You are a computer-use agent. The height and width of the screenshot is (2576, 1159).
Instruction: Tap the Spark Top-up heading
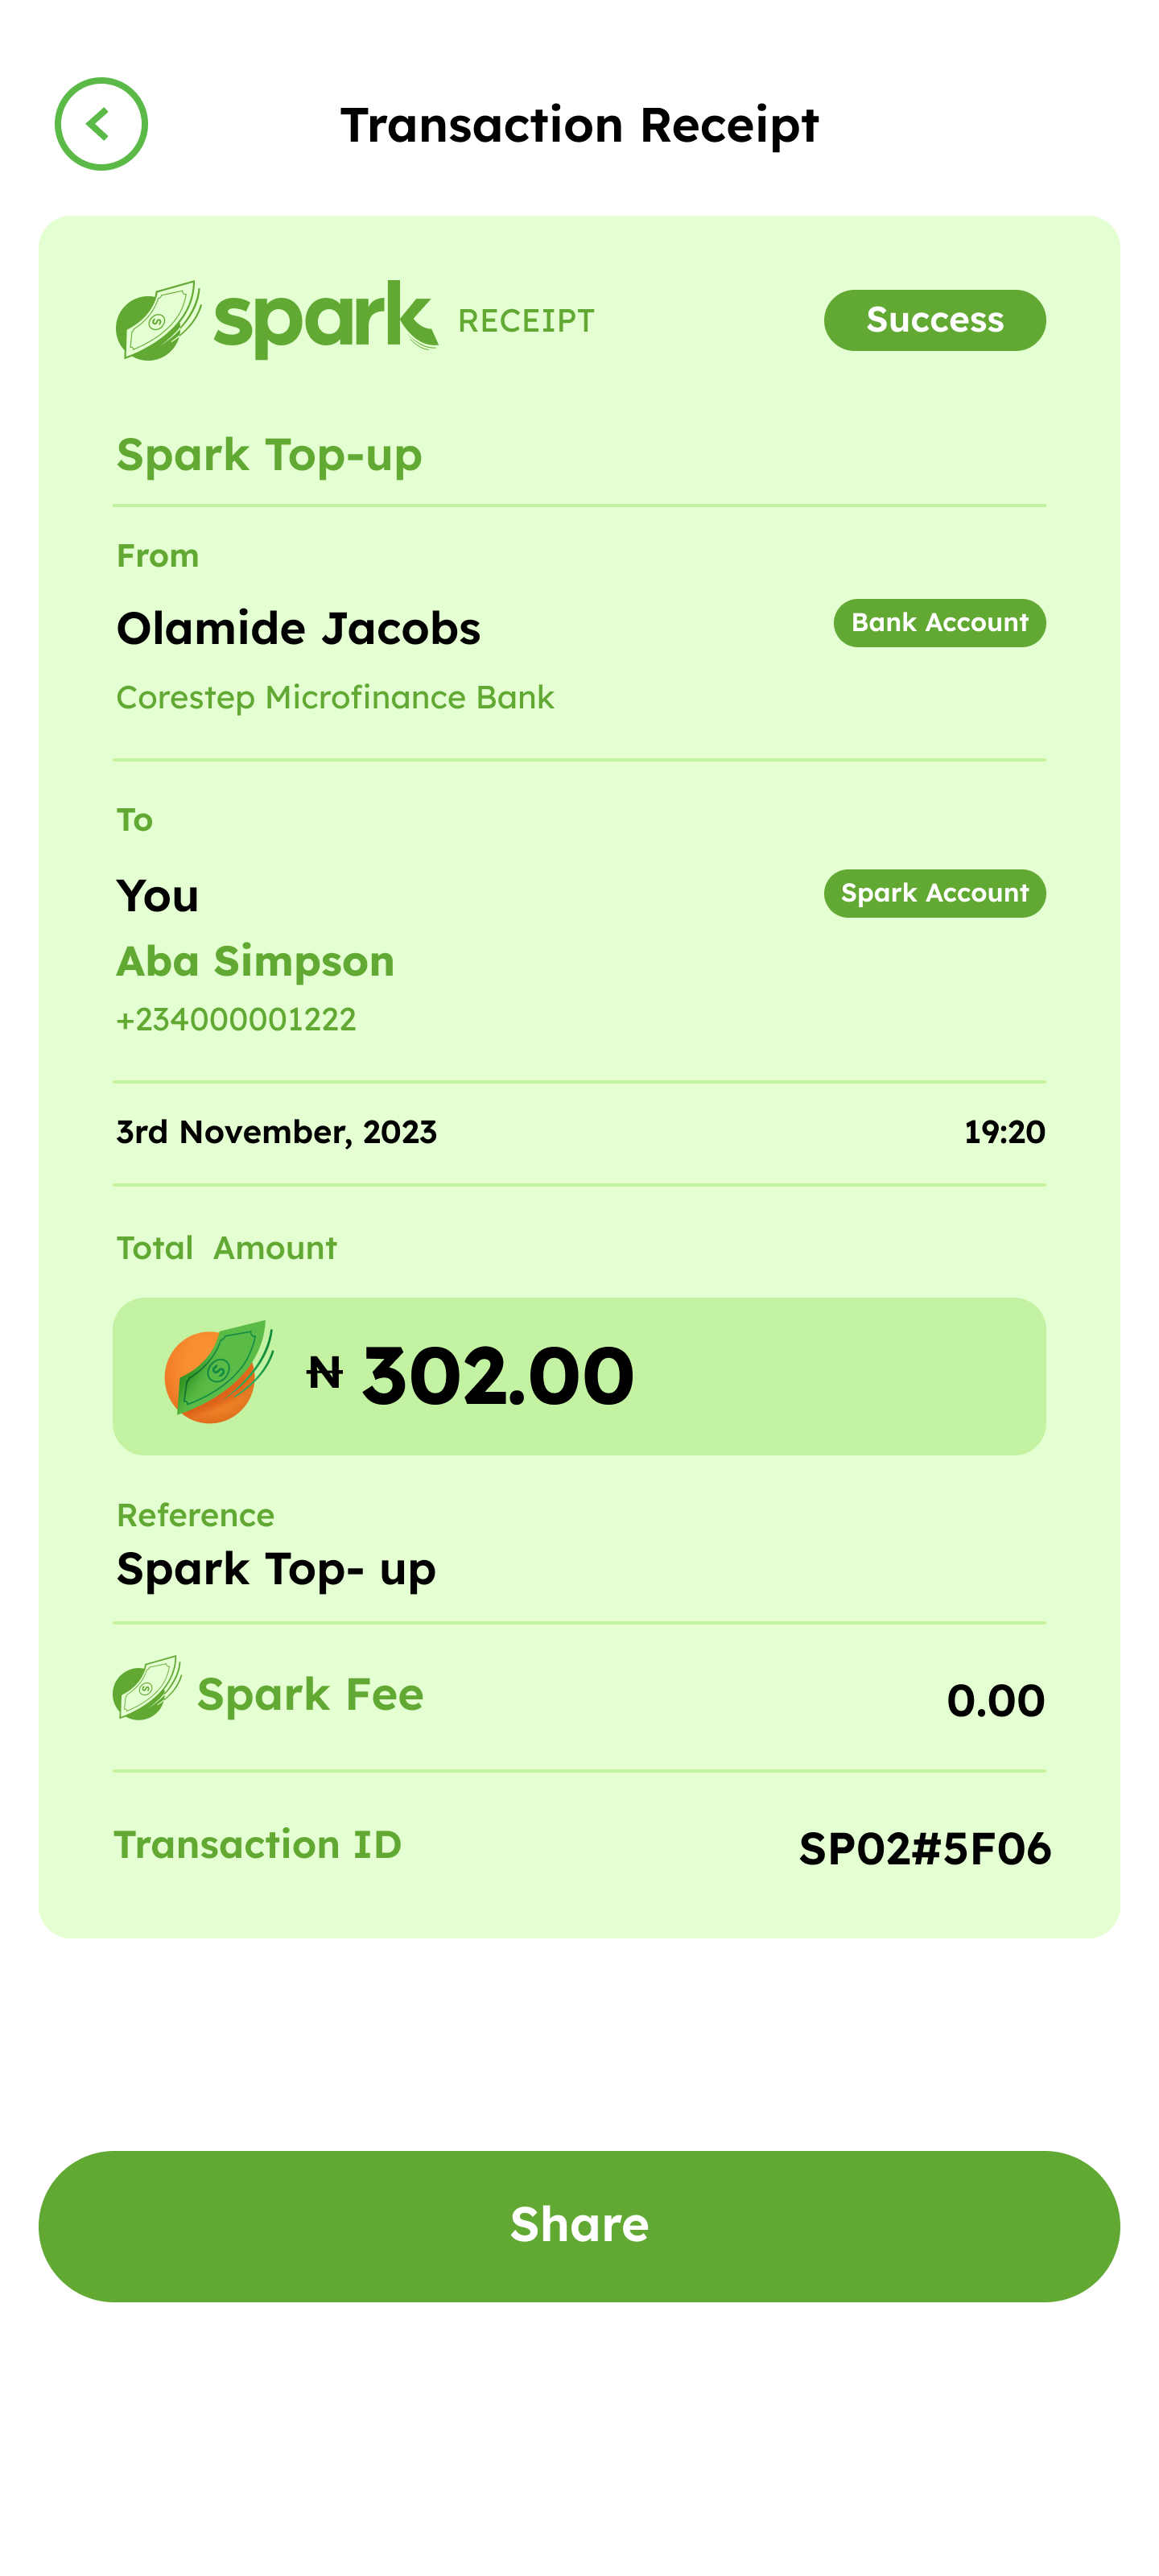269,455
